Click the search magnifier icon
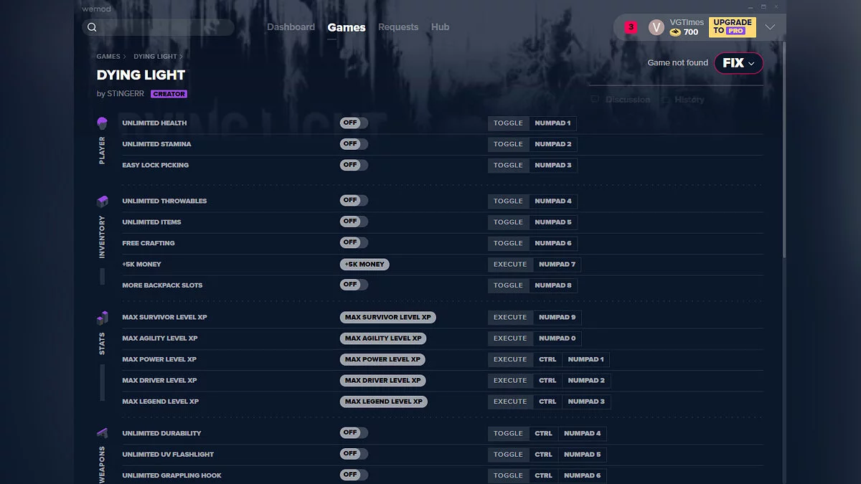The height and width of the screenshot is (484, 861). (x=92, y=27)
